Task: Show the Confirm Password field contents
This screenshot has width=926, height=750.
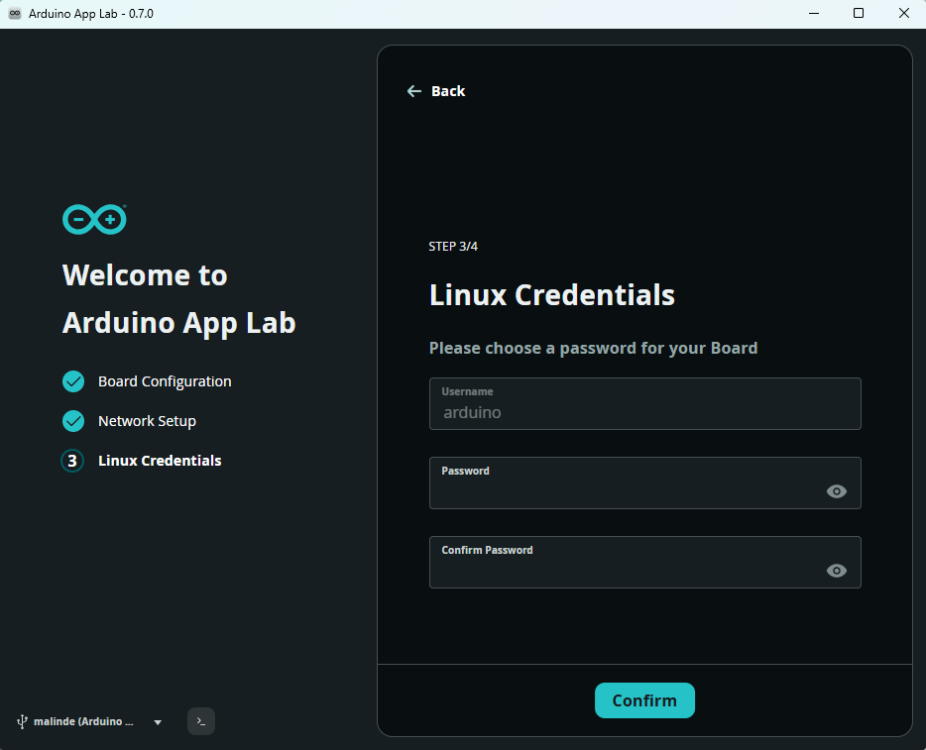Action: tap(836, 571)
